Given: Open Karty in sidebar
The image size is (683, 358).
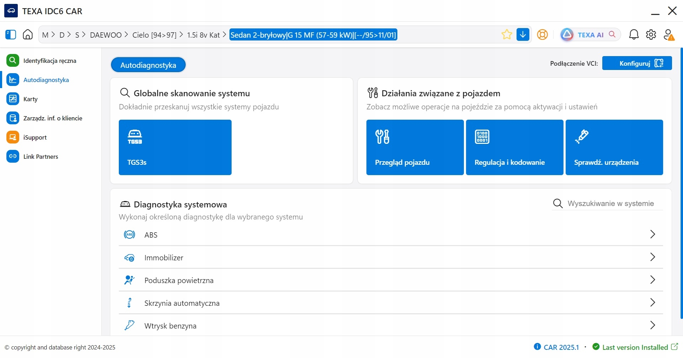Looking at the screenshot, I should click(x=30, y=99).
